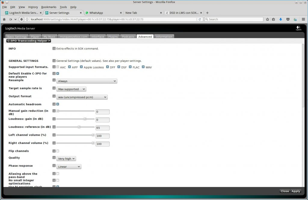Open the Firefox hamburger menu
This screenshot has width=308, height=200.
coord(303,19)
